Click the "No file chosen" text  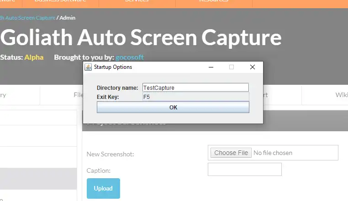[x=273, y=153]
